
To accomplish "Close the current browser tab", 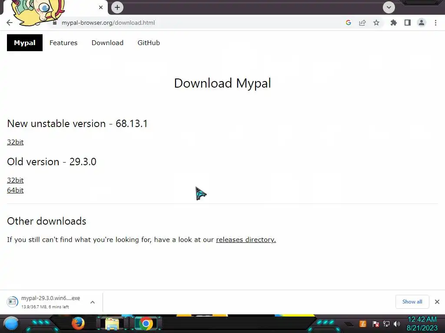I will tap(101, 7).
